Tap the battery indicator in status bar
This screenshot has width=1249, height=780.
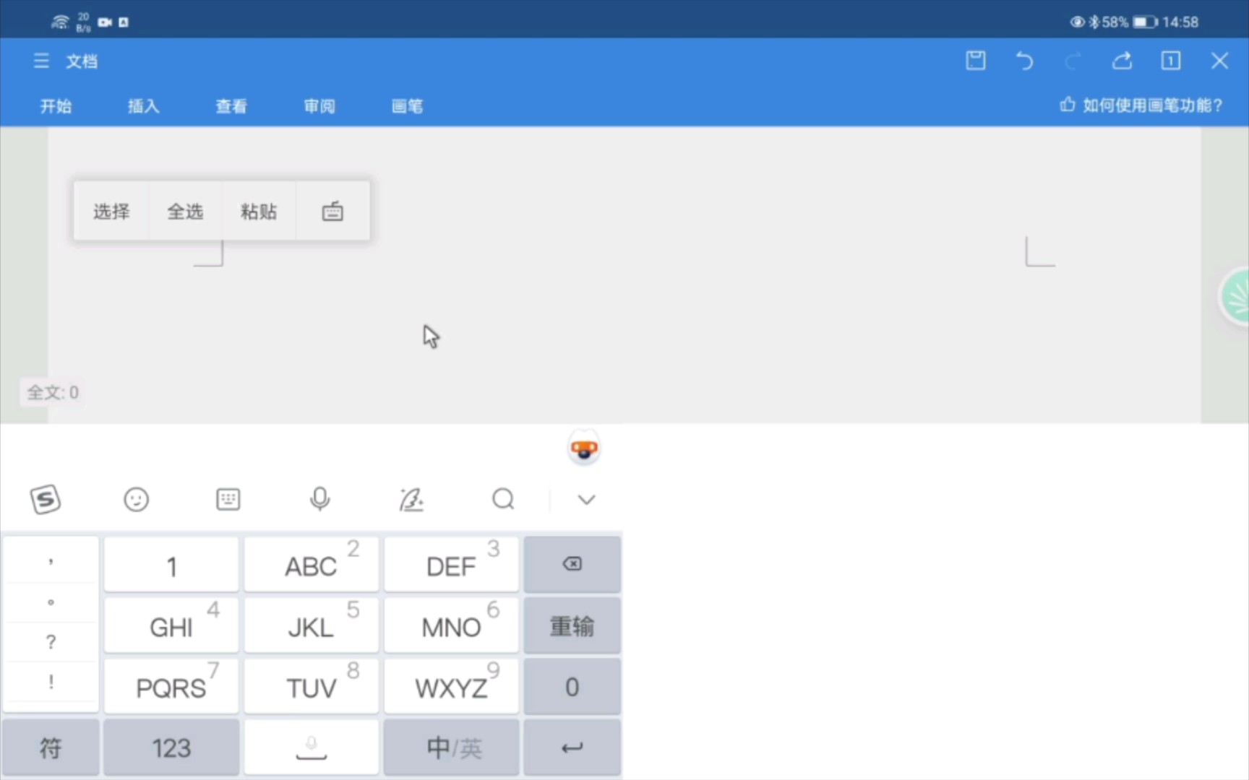click(1145, 22)
